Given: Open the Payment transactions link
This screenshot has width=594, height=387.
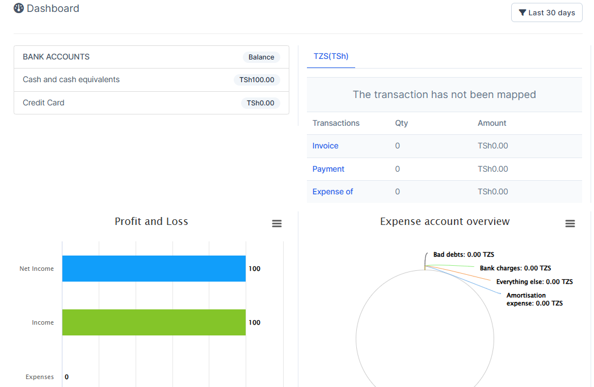Looking at the screenshot, I should coord(328,169).
